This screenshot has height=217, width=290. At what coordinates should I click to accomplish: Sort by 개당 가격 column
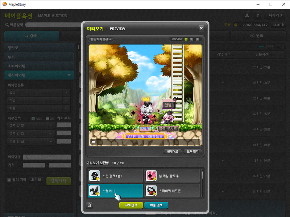click(225, 54)
